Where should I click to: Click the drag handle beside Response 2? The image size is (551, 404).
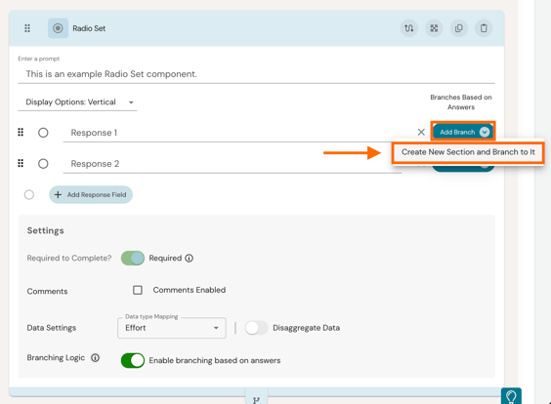point(21,163)
